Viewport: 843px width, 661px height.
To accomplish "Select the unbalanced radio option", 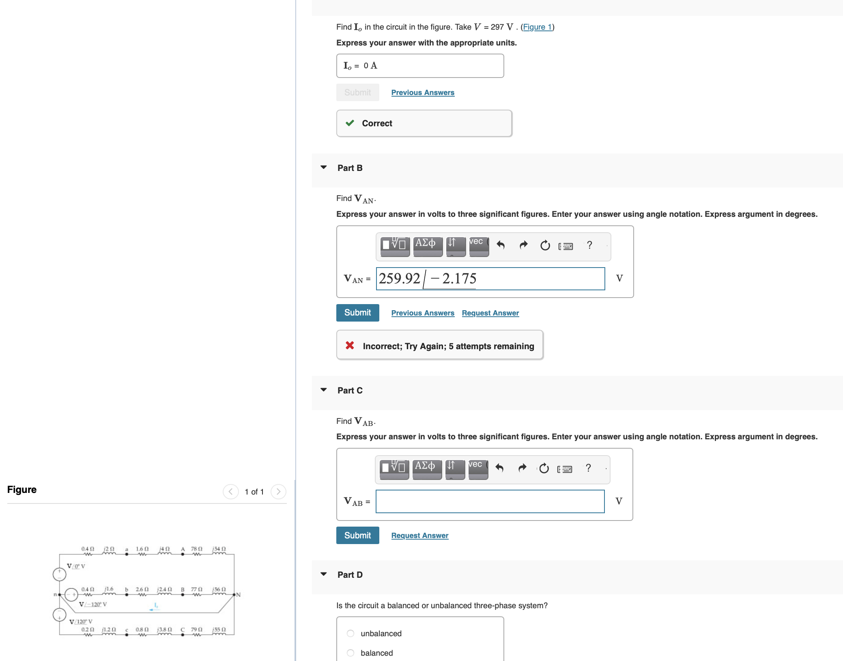I will point(351,633).
